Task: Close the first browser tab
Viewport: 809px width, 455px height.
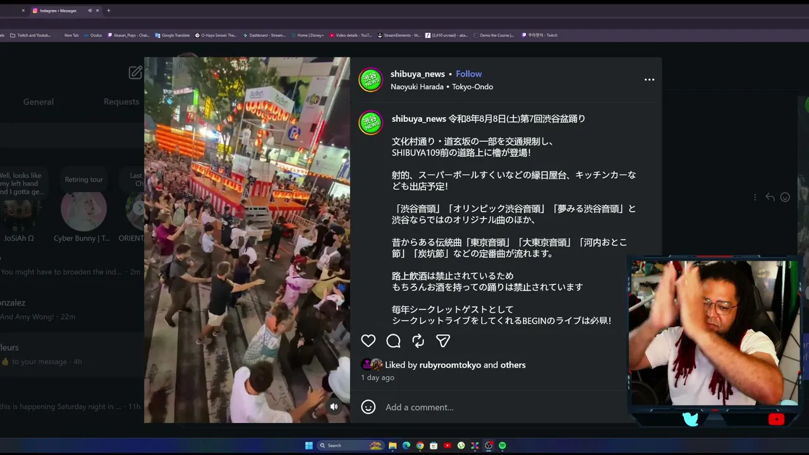Action: click(23, 11)
